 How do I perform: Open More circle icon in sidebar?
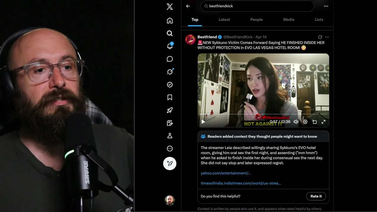coord(170,149)
